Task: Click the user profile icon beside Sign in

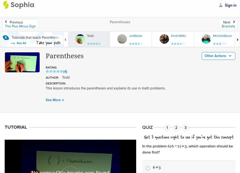Action: point(220,5)
